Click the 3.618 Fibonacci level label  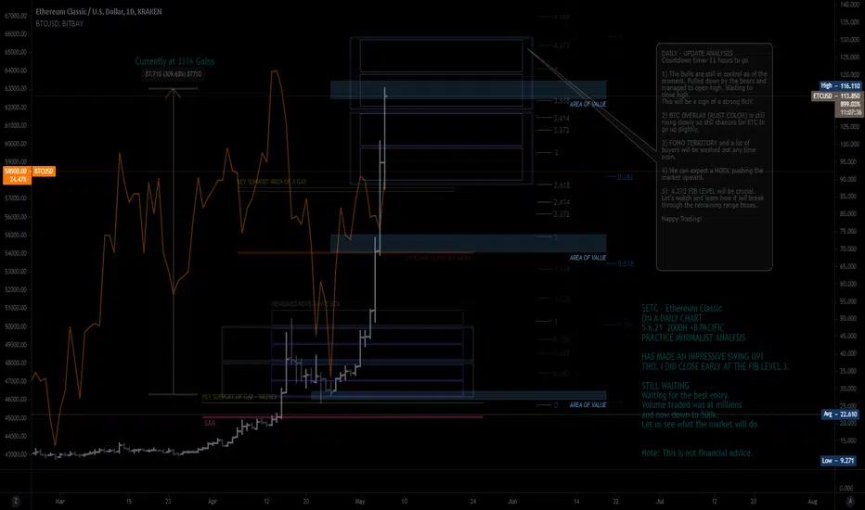(x=562, y=101)
